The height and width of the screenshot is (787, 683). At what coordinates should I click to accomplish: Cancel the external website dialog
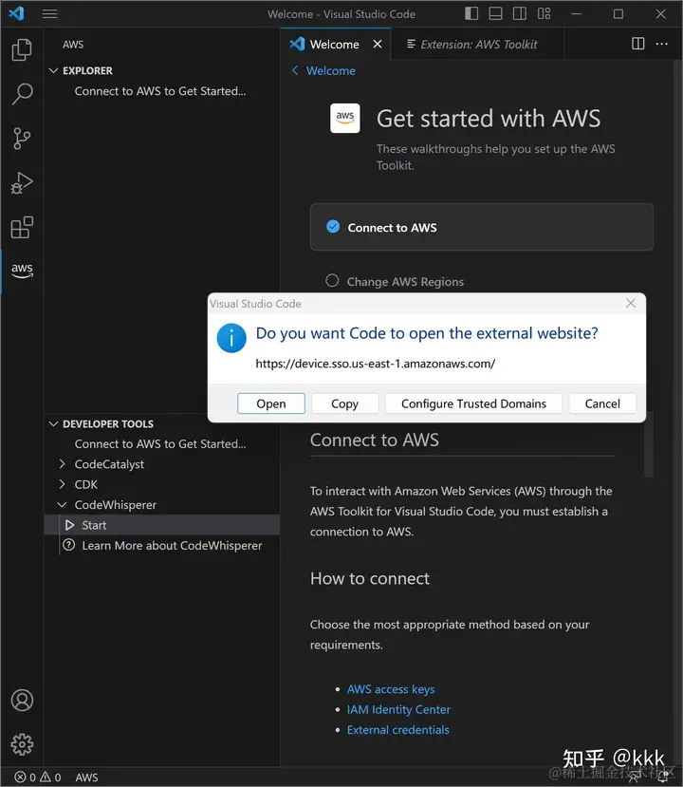point(602,403)
